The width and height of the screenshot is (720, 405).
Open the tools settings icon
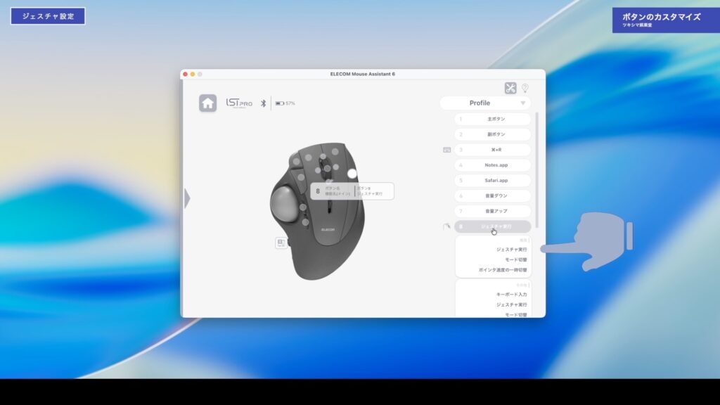510,88
